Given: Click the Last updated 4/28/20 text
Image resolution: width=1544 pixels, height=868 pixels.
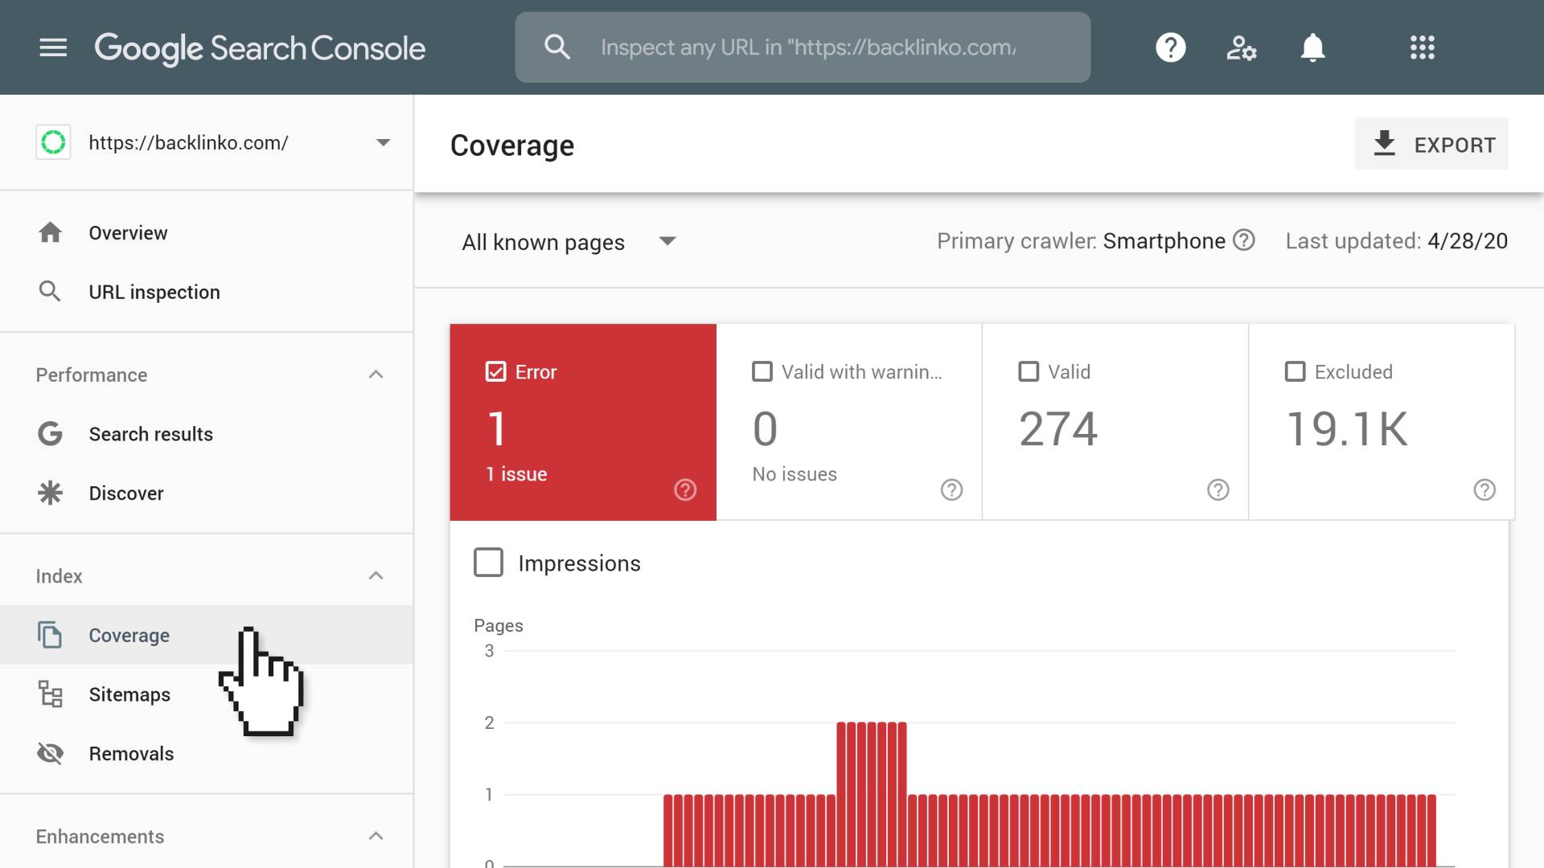Looking at the screenshot, I should 1396,240.
